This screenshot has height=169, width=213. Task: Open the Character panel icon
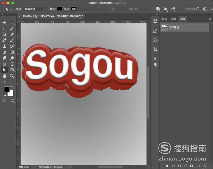(155, 59)
